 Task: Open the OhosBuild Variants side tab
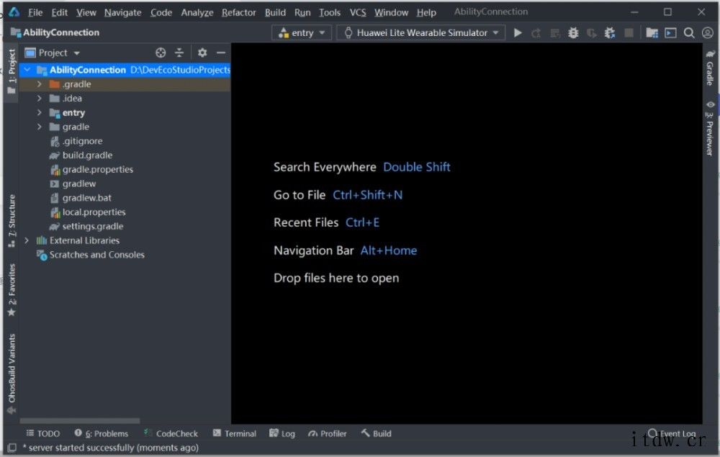pyautogui.click(x=12, y=374)
